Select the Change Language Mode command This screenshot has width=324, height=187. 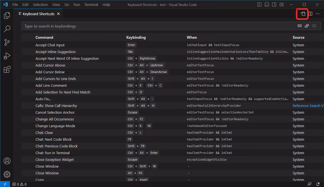pos(55,126)
